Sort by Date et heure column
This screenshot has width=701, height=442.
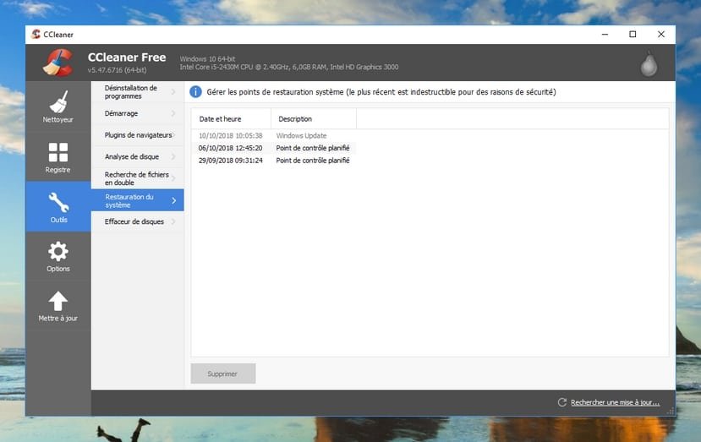[x=231, y=119]
